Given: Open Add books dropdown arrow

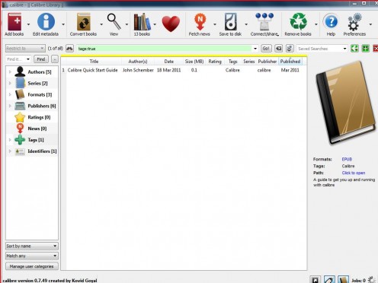Looking at the screenshot, I should point(28,24).
